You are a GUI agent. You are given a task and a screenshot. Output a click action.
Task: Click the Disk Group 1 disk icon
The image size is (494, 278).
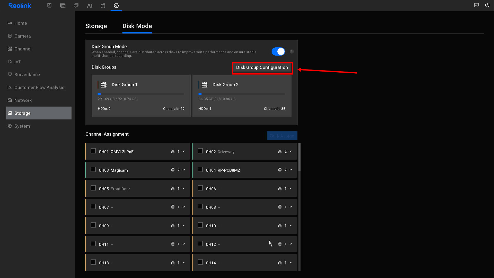coord(104,85)
